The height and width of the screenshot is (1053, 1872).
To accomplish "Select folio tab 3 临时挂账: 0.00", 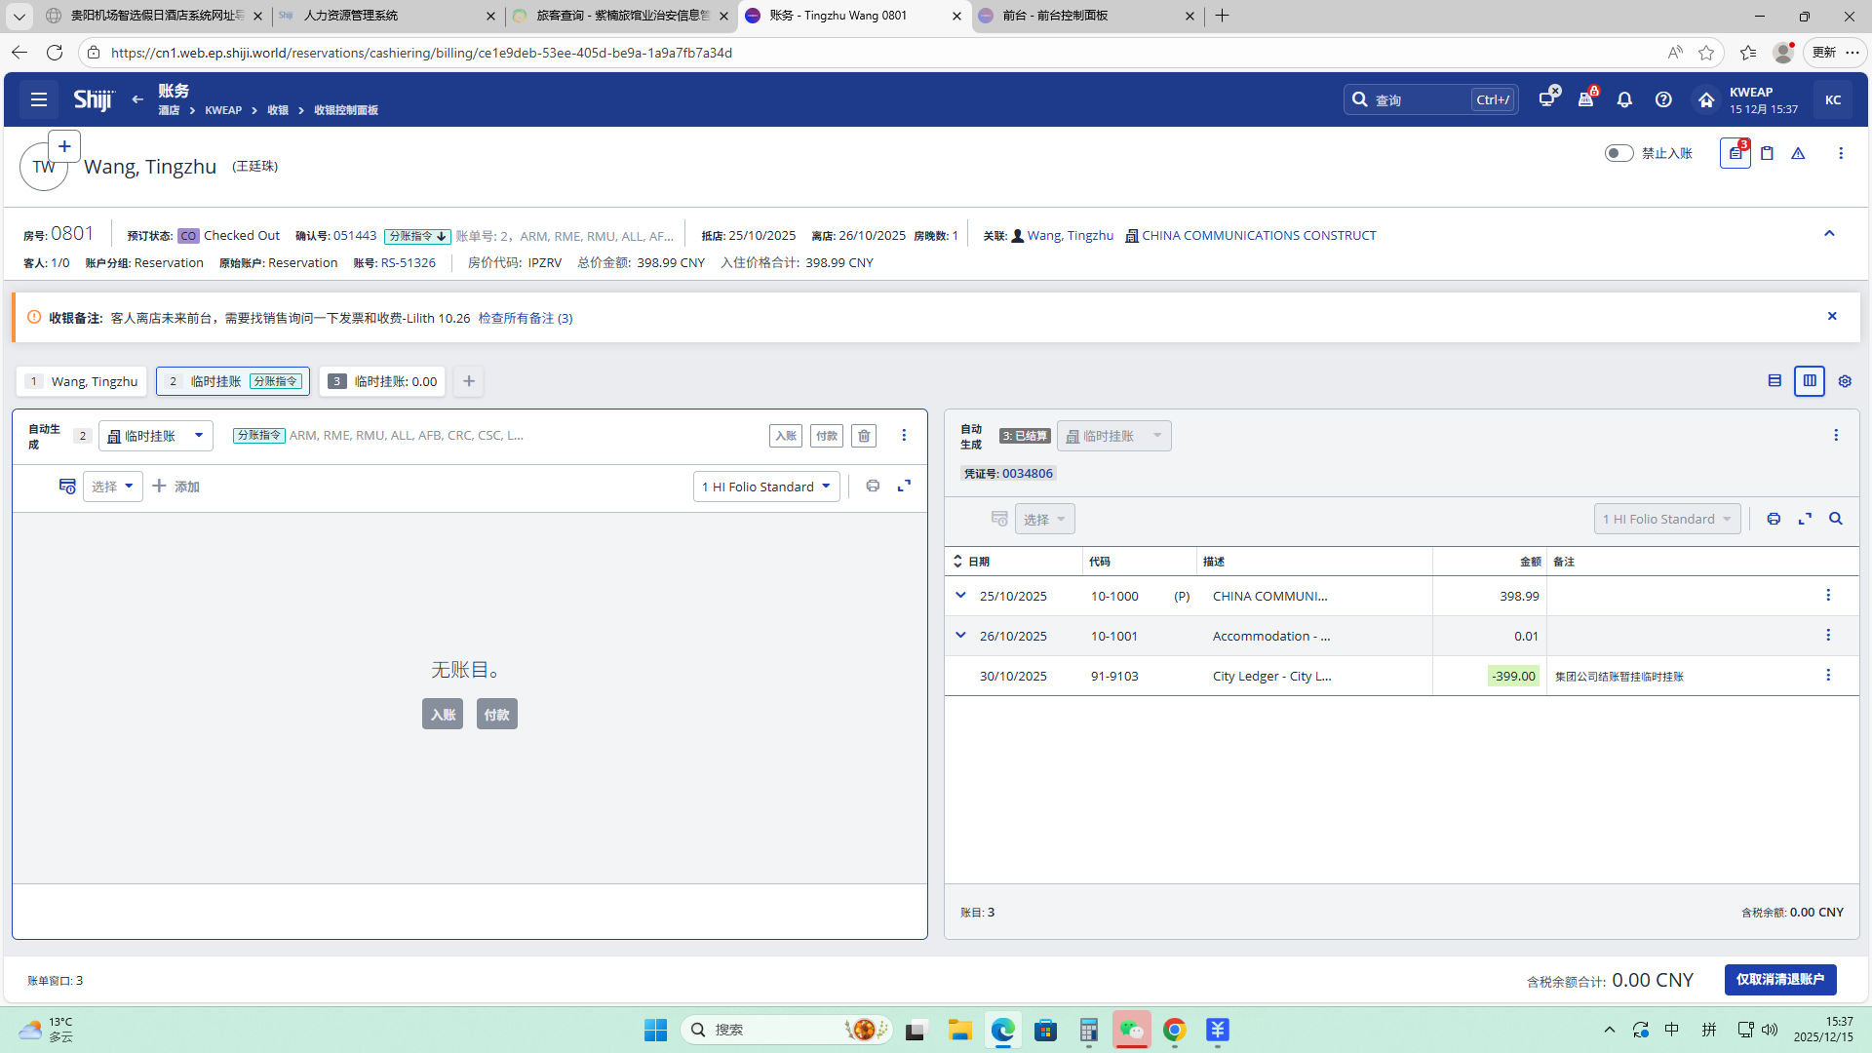I will pyautogui.click(x=382, y=381).
